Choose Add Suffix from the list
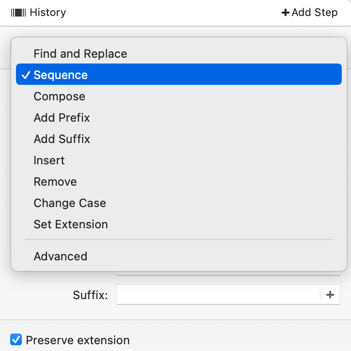Viewport: 351px width, 351px height. pos(62,139)
